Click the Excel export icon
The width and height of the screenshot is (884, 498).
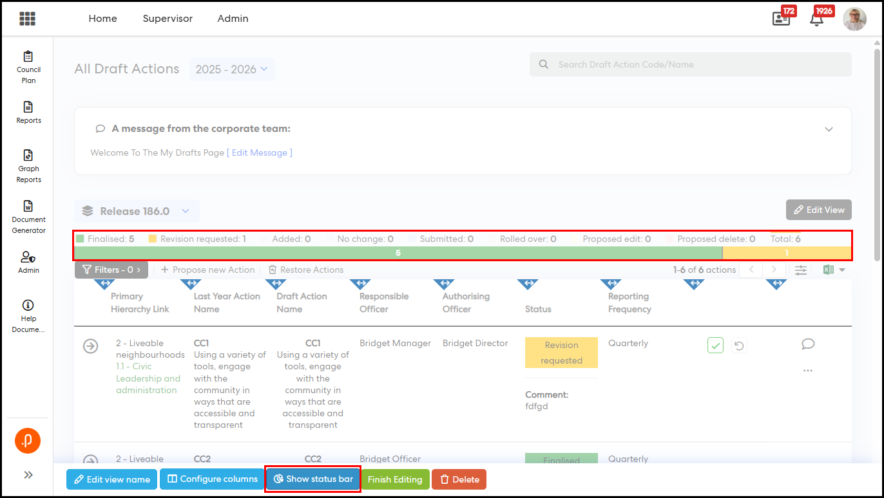pos(829,270)
